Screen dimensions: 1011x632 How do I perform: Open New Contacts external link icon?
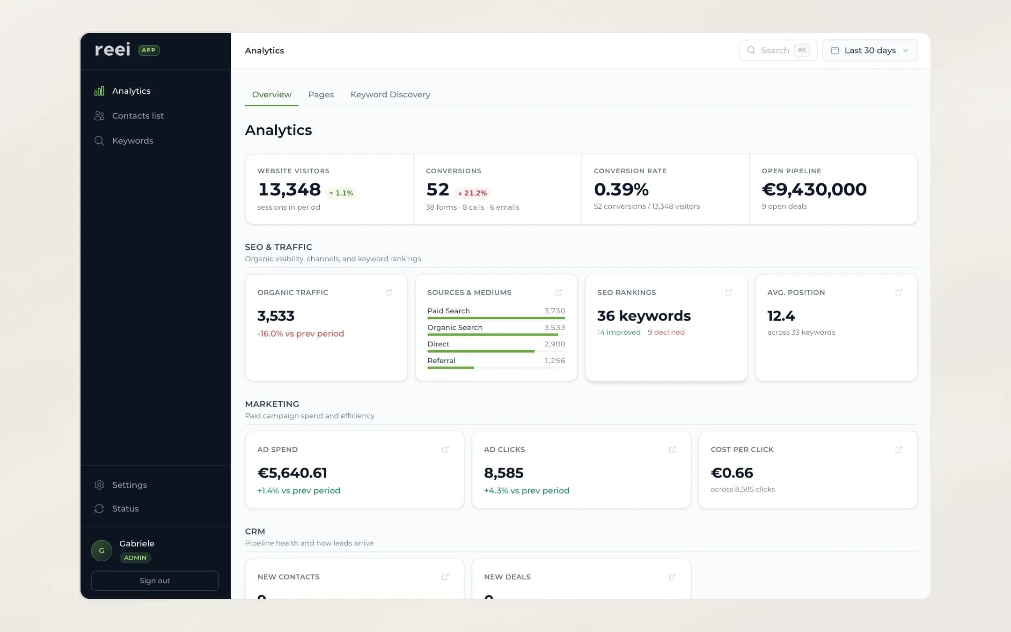445,577
